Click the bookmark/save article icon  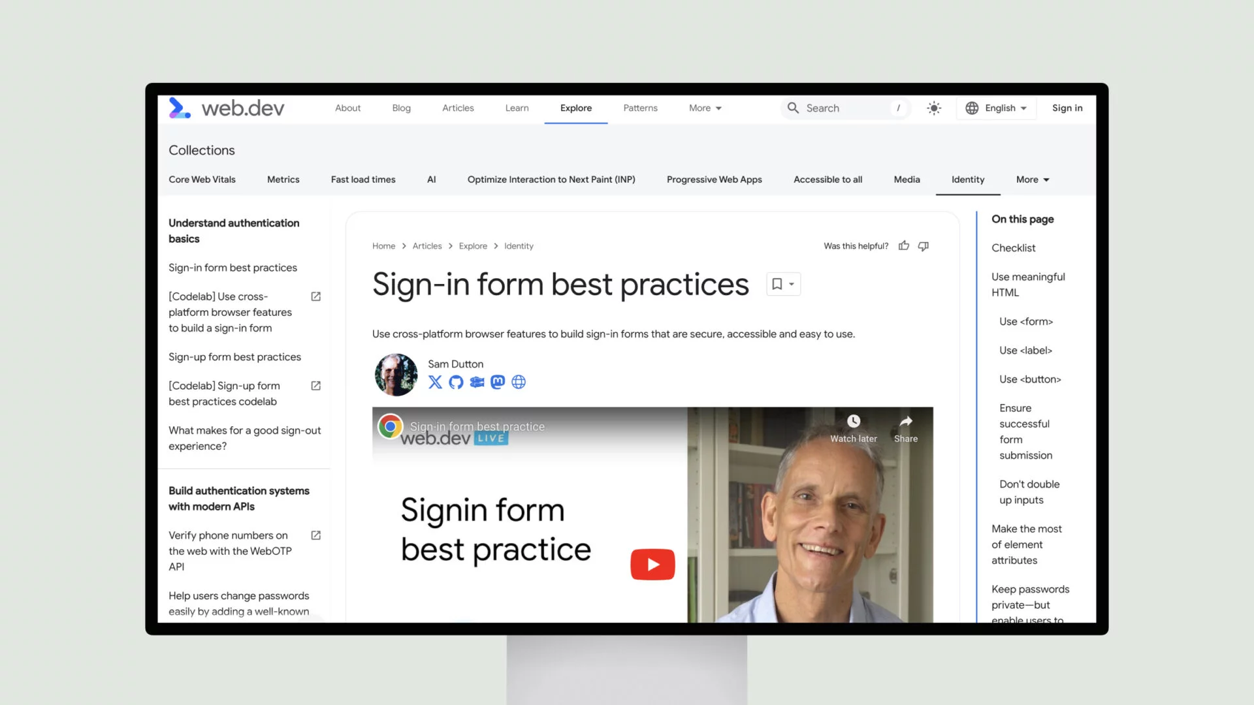click(x=777, y=283)
